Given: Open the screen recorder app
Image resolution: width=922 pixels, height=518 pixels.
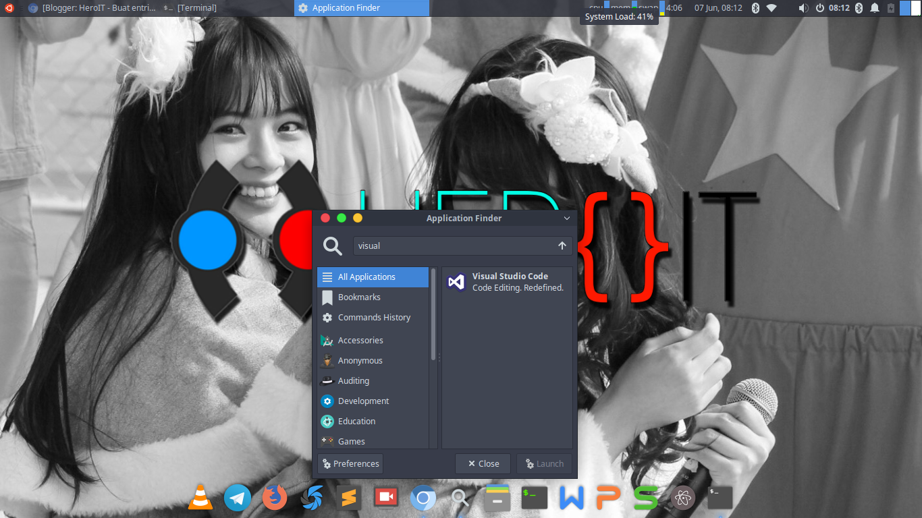Looking at the screenshot, I should tap(386, 498).
